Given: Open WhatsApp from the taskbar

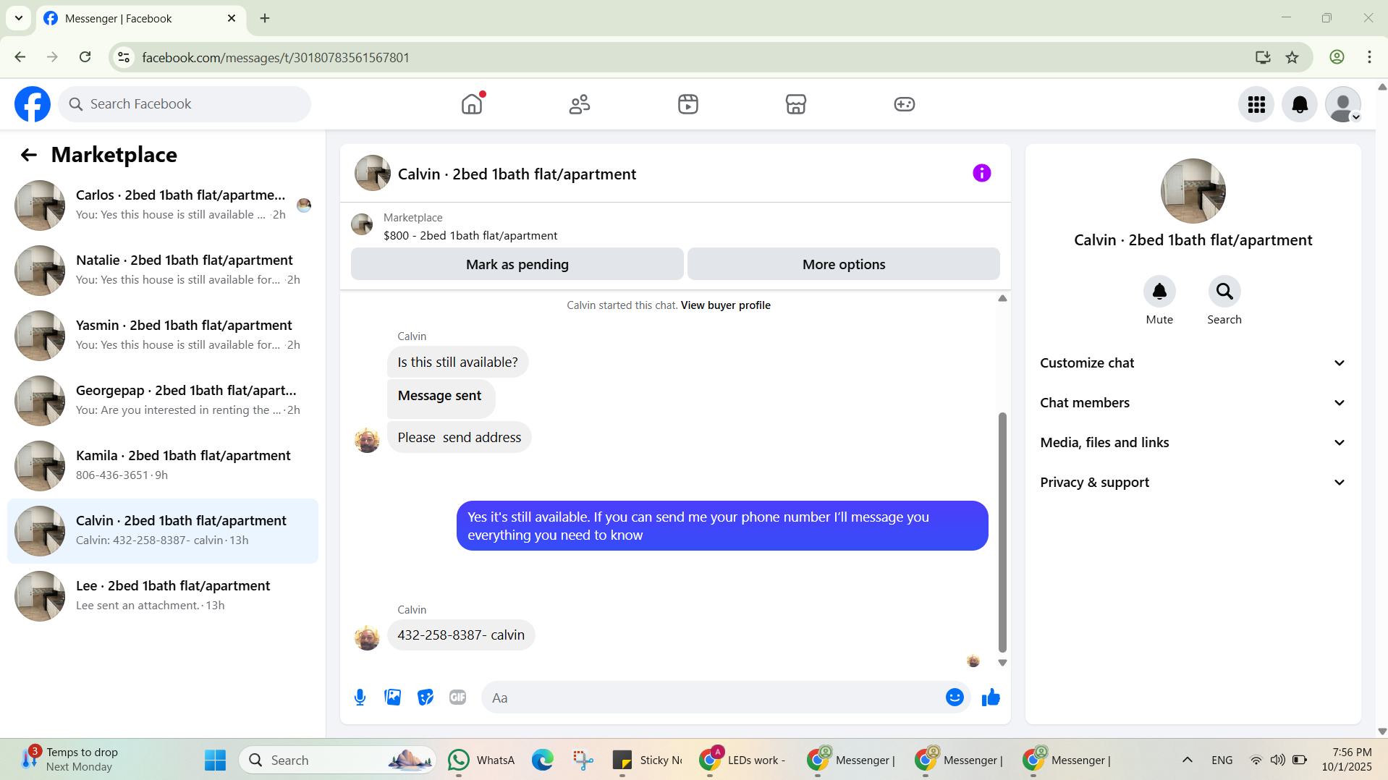Looking at the screenshot, I should tap(481, 760).
